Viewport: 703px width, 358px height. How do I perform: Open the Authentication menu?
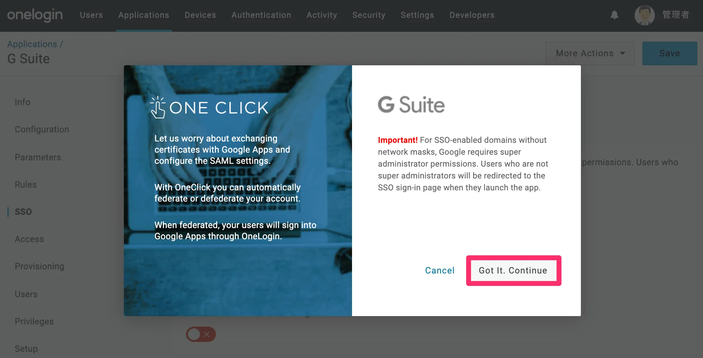pos(261,15)
